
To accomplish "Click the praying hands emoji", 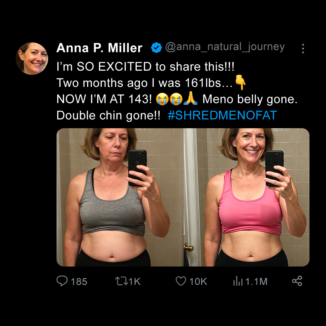I will point(191,98).
